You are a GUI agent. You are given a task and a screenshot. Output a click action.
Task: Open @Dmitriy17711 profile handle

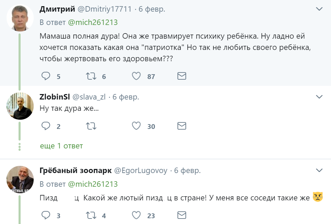click(104, 9)
